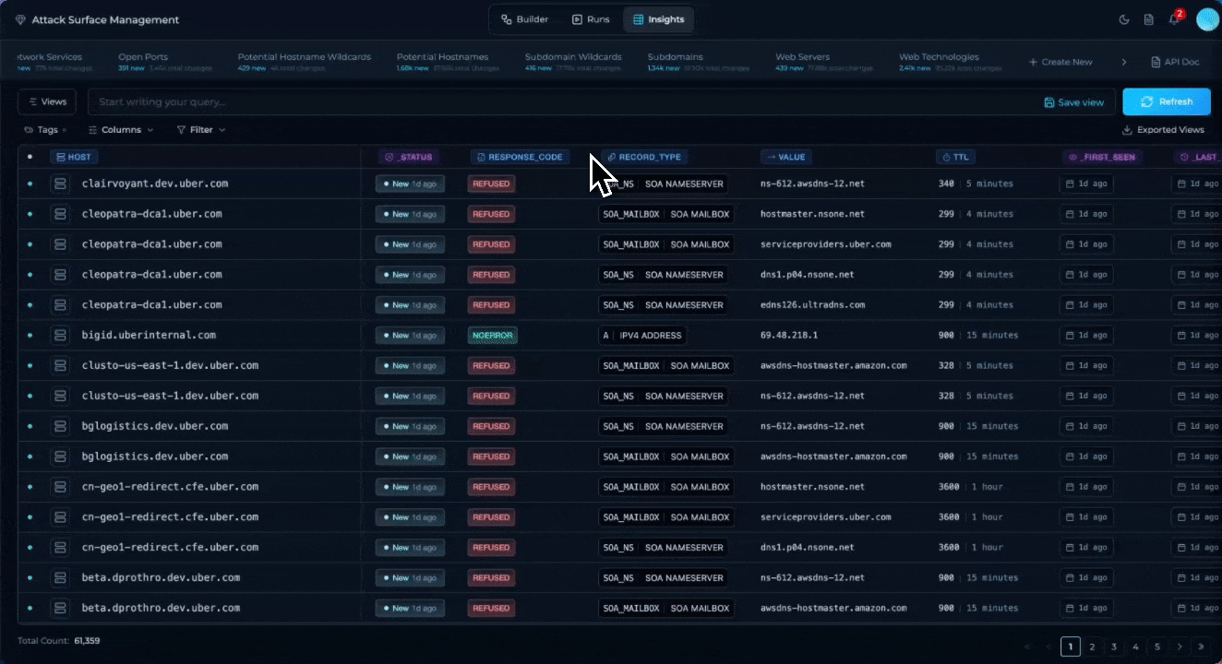The image size is (1222, 664).
Task: Click server icon beside clairvoyant.dev.uber.com
Action: coord(60,184)
